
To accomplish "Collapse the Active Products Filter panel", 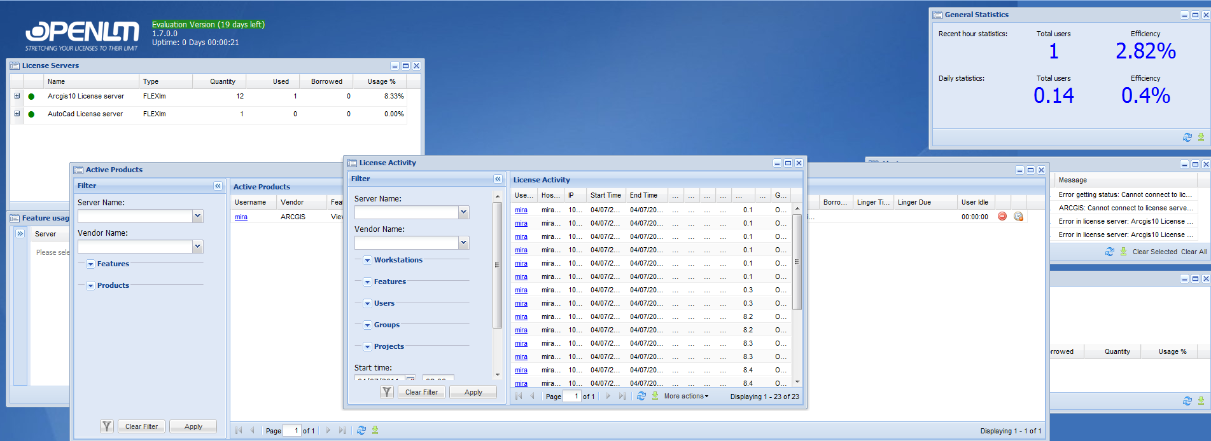I will click(x=218, y=186).
